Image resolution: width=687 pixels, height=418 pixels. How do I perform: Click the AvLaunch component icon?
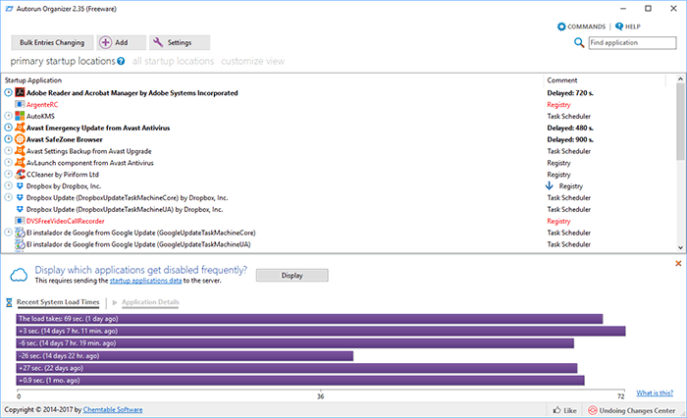click(x=20, y=163)
